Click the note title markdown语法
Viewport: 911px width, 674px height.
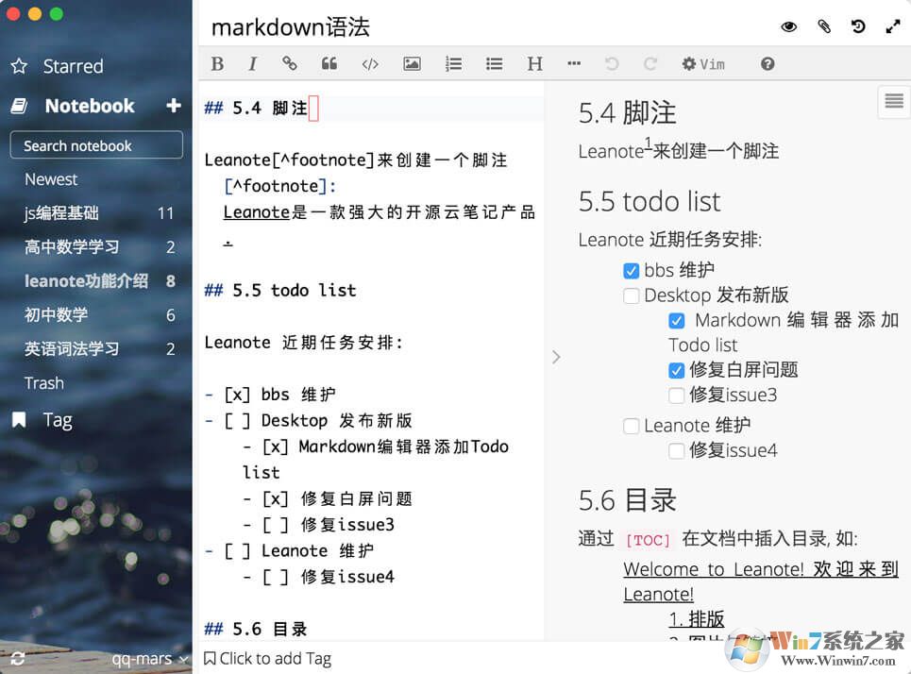(x=291, y=27)
